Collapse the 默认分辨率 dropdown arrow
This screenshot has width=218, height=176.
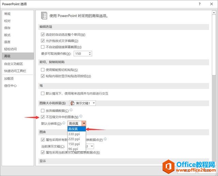click(x=84, y=123)
